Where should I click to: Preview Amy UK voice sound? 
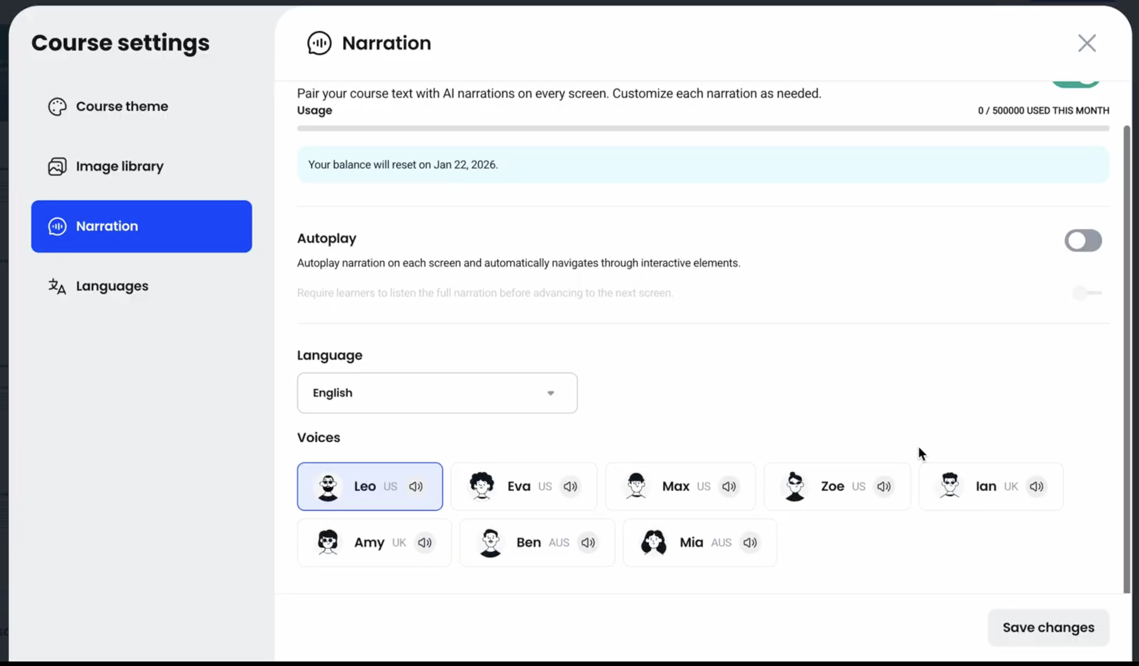pos(425,542)
